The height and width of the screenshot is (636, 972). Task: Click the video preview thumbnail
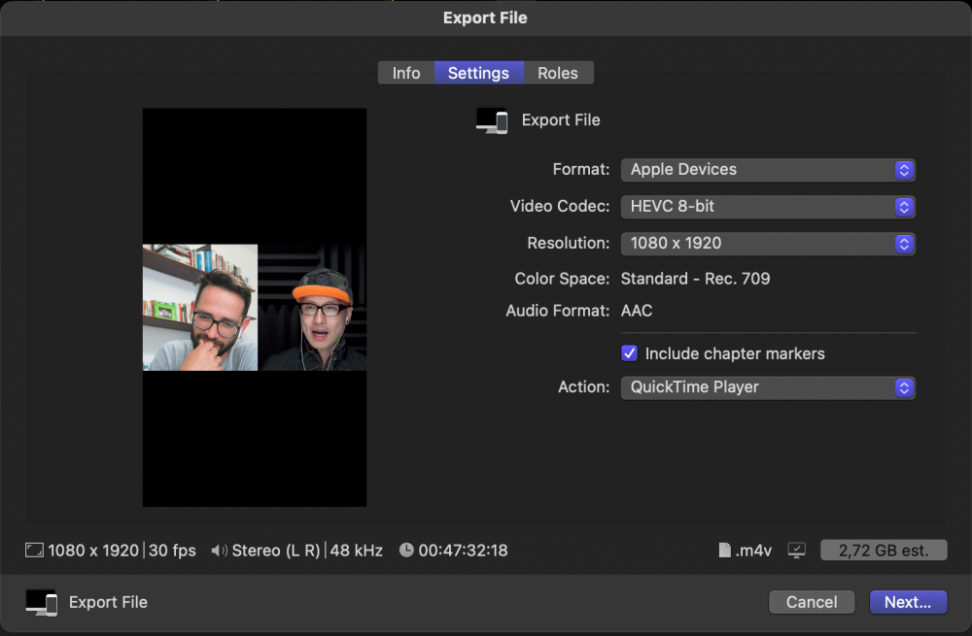coord(254,307)
